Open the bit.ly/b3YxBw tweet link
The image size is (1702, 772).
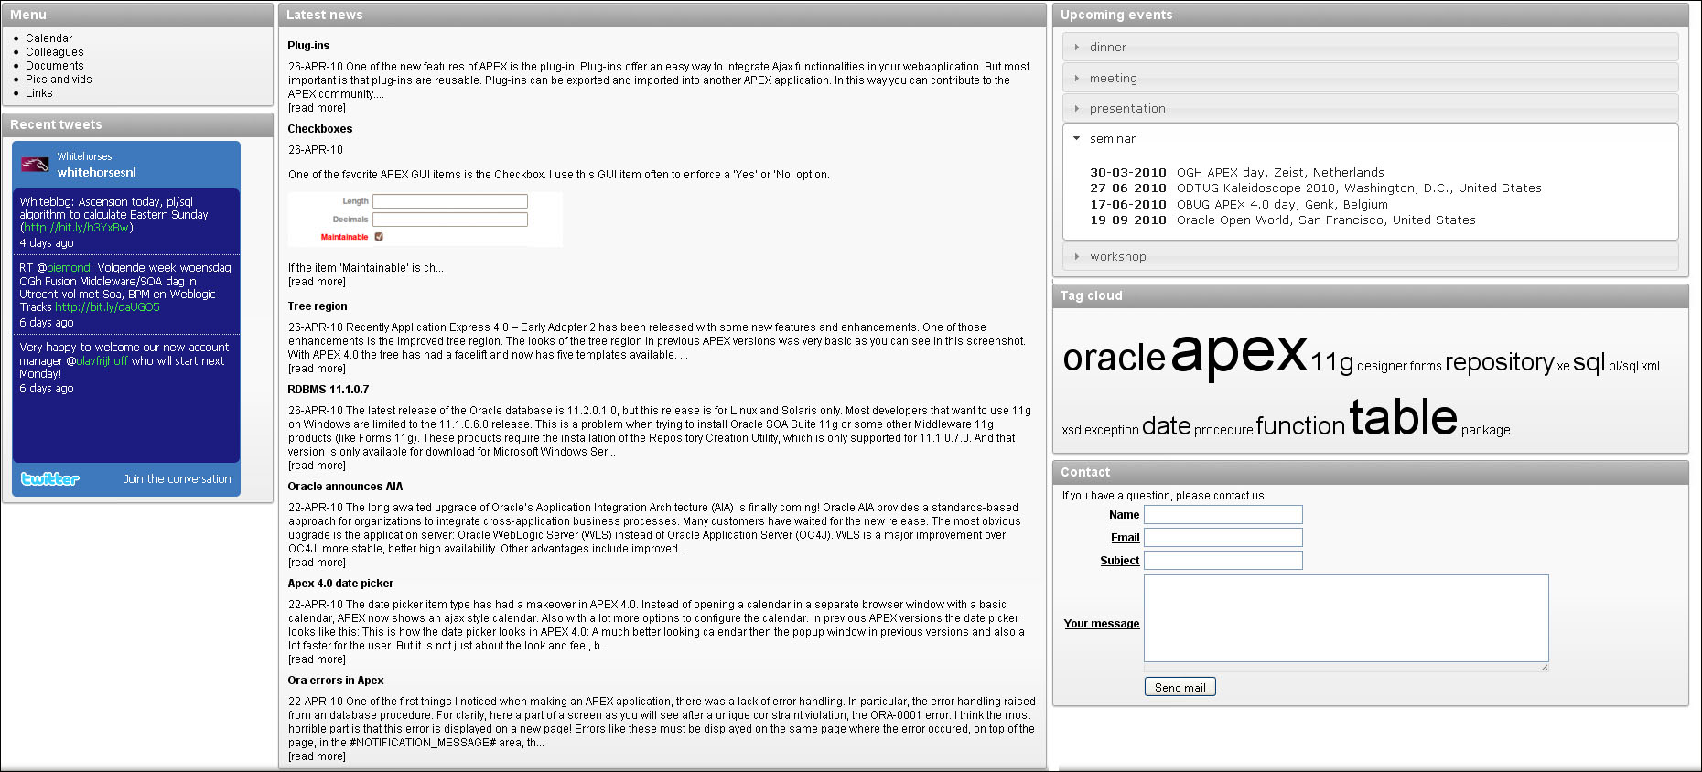tap(77, 228)
